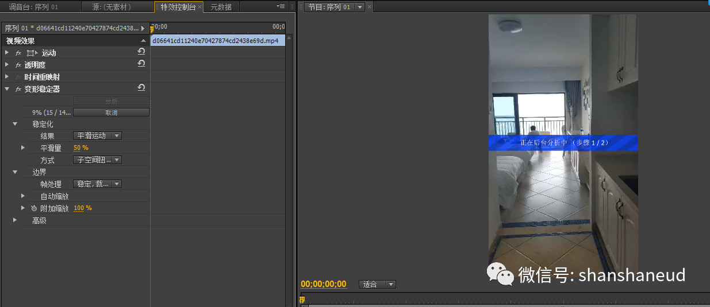Click the 运动 transform box icon

(32, 53)
